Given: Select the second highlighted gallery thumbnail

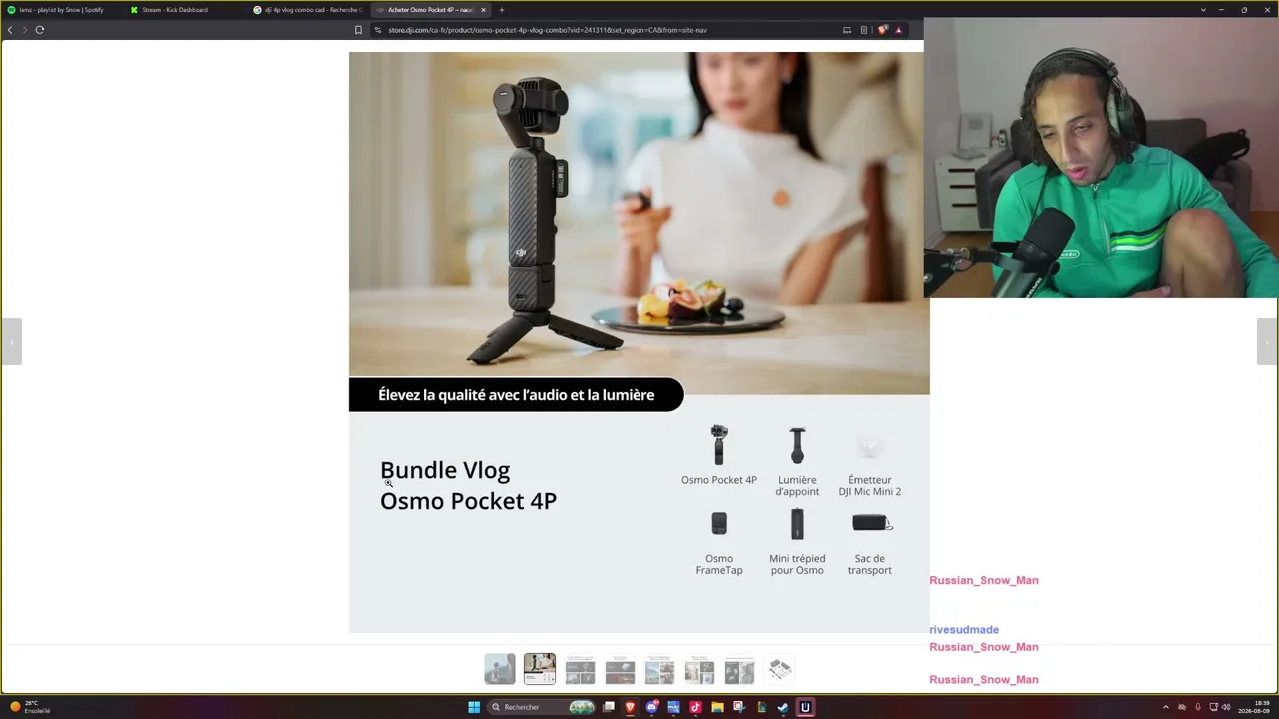Looking at the screenshot, I should (x=540, y=669).
